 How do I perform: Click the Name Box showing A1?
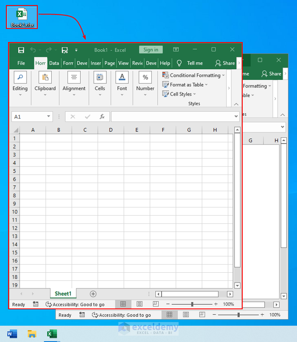(x=32, y=117)
